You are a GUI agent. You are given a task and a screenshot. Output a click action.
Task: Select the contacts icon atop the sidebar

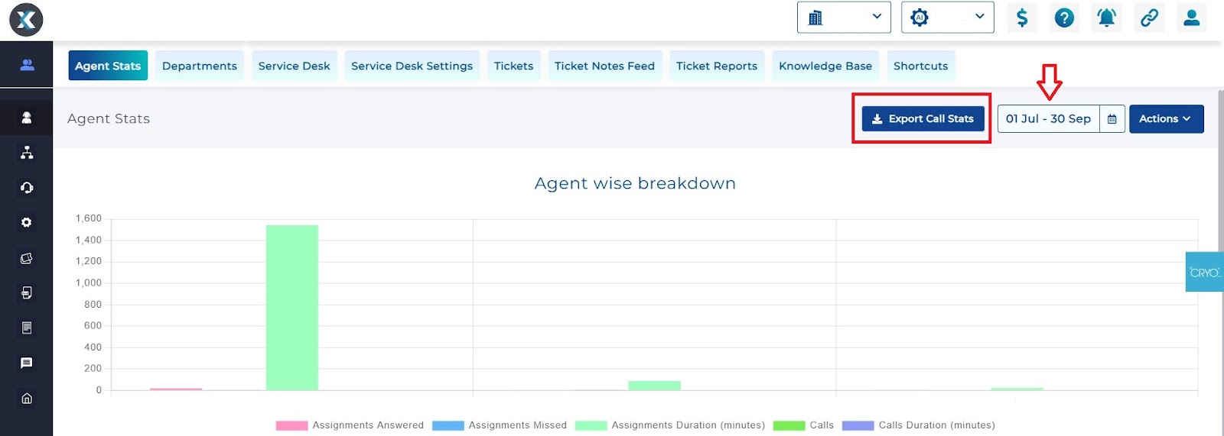click(27, 65)
